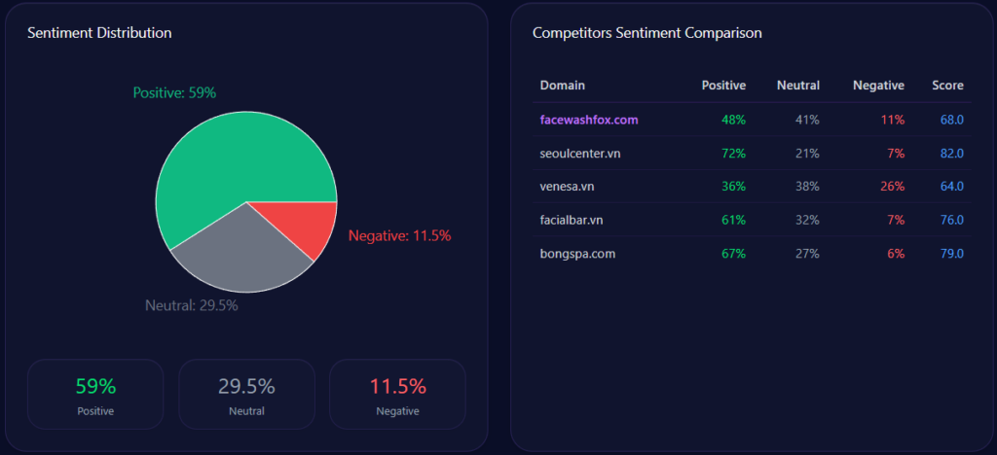This screenshot has height=455, width=997.
Task: Click the gray Neutral pie slice
Action: [243, 253]
